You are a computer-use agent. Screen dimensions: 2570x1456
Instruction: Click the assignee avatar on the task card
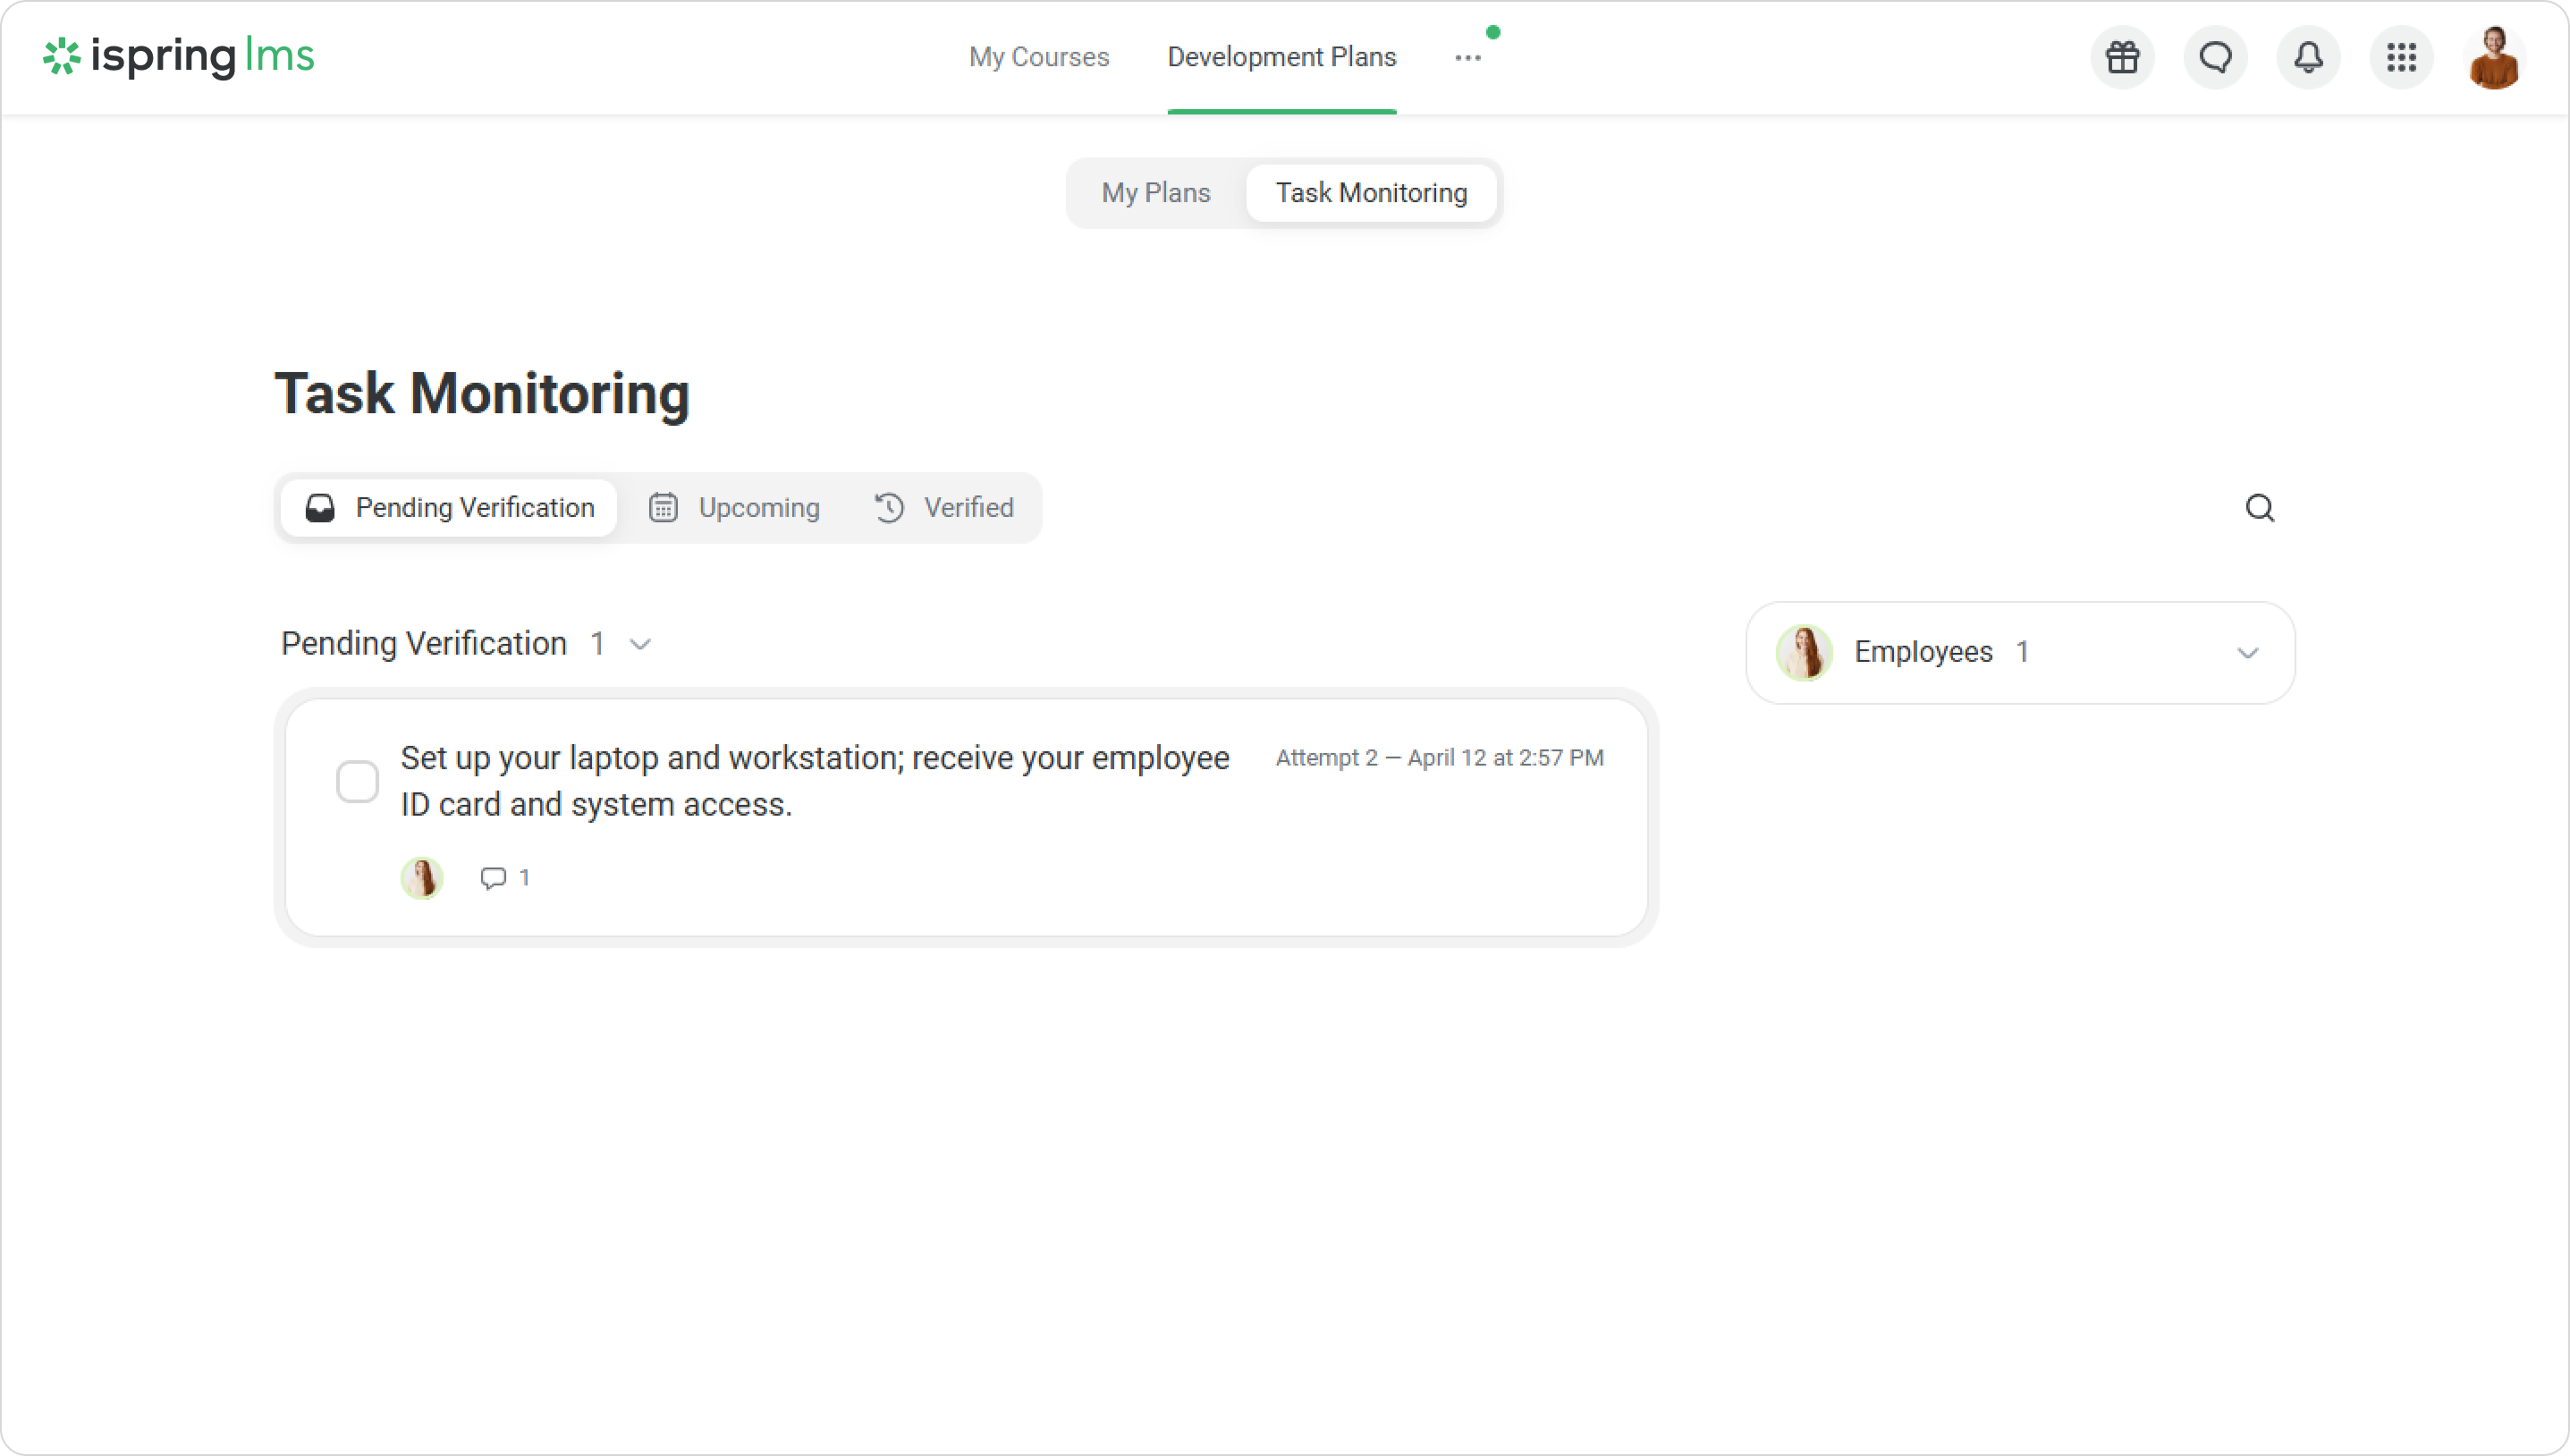tap(422, 878)
